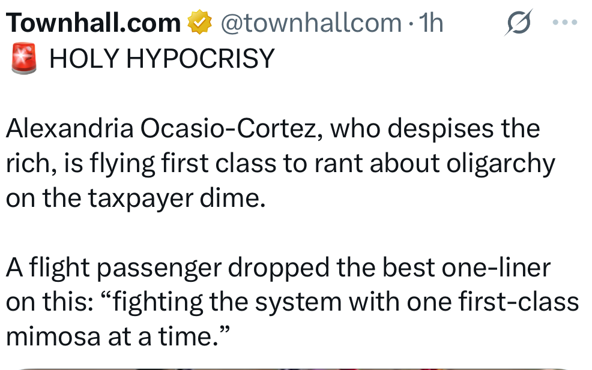Click the @townhallcom handle
This screenshot has width=592, height=370.
tap(312, 23)
